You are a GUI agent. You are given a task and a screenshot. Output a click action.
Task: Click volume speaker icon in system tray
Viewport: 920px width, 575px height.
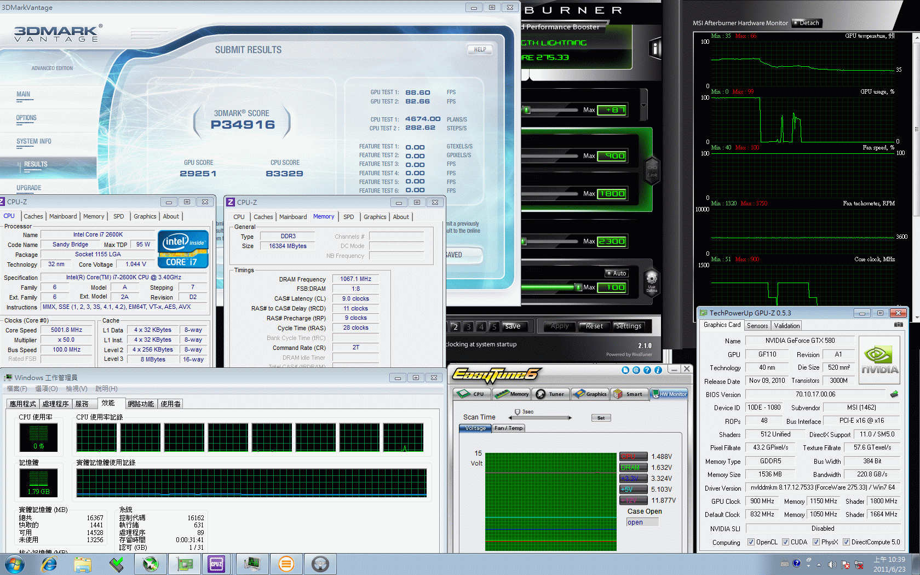coord(832,565)
